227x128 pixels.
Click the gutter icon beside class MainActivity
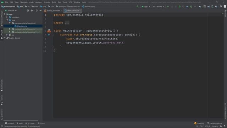pyautogui.click(x=49, y=31)
